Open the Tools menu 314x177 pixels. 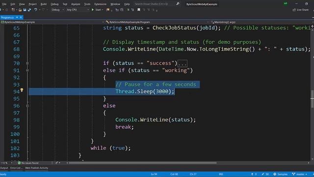point(87,4)
